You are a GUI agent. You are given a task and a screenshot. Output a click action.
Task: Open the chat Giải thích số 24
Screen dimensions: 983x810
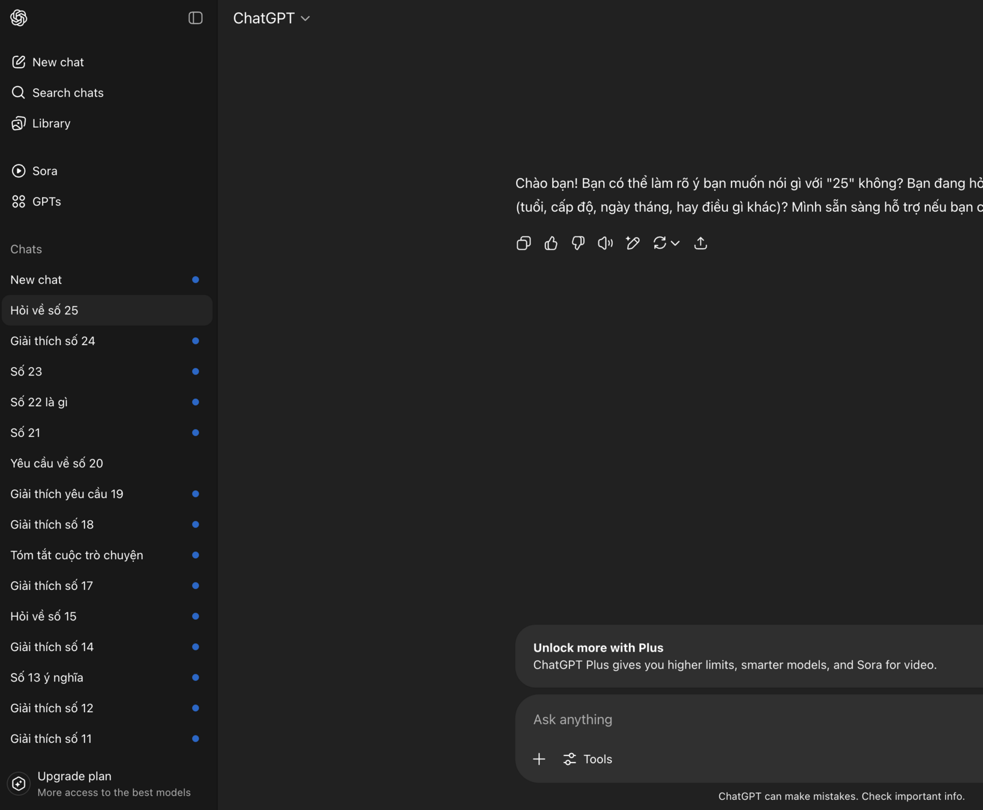pyautogui.click(x=107, y=341)
